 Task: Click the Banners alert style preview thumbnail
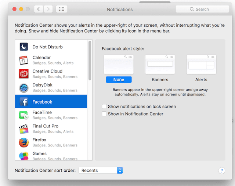(x=160, y=64)
